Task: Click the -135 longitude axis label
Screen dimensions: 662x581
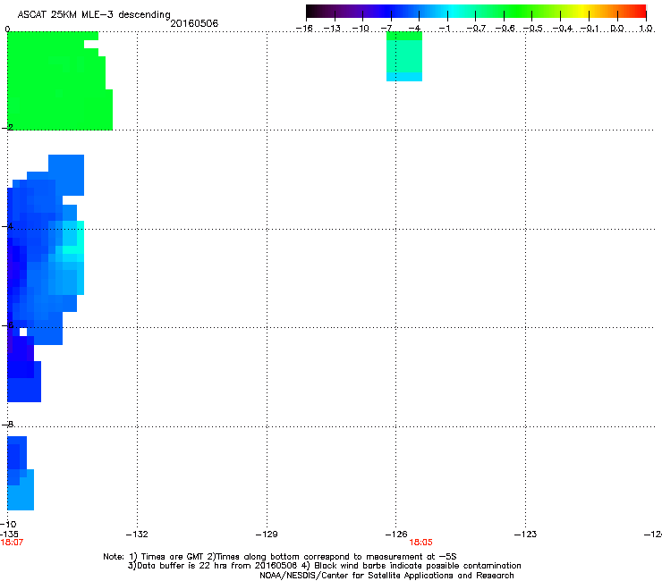Action: 9,535
